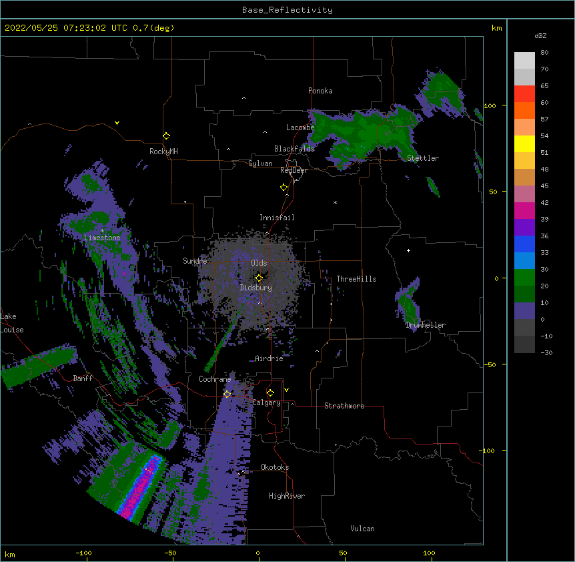
Task: Choose the bright green 30-20 dBZ swatch
Action: pyautogui.click(x=524, y=278)
